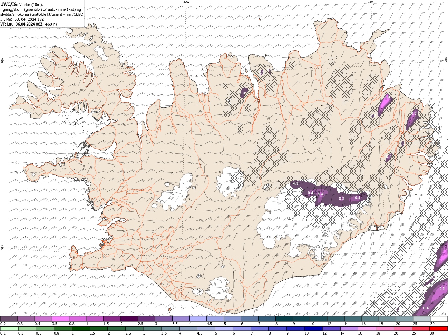Select the upper legend swatch labeled 3.5
Image resolution: width=448 pixels, height=336 pixels.
coord(181,319)
